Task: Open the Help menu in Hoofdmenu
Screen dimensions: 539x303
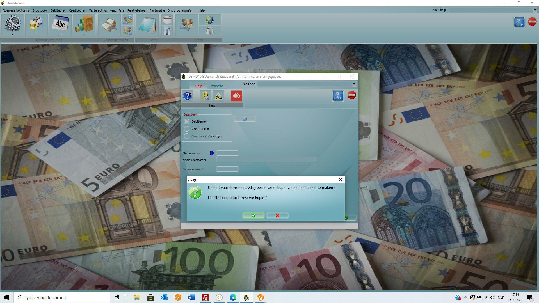Action: pyautogui.click(x=202, y=10)
